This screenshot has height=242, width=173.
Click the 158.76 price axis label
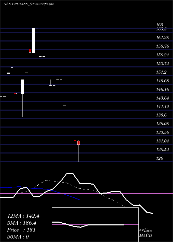(162, 46)
